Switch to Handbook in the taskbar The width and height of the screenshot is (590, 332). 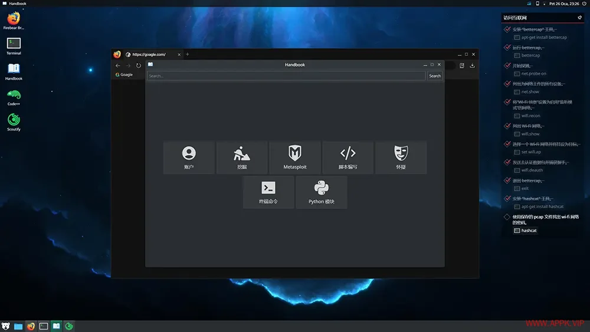(x=57, y=326)
